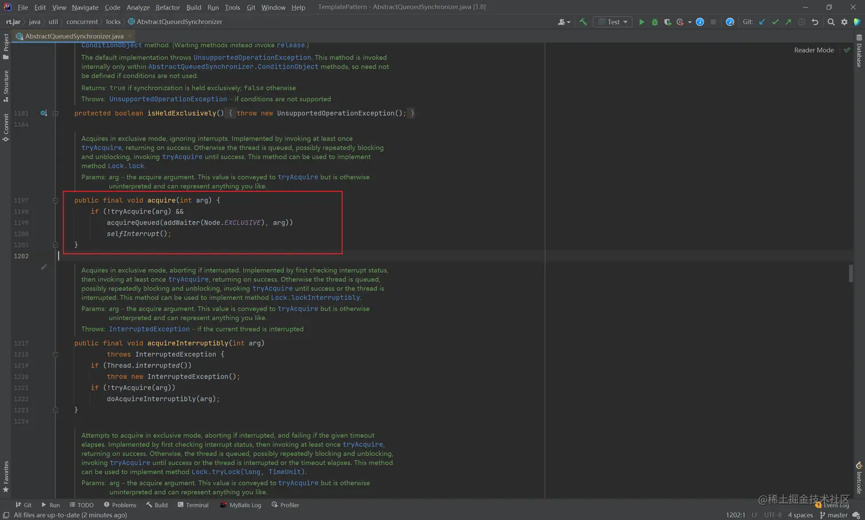
Task: Run with Coverage shield icon
Action: 668,22
